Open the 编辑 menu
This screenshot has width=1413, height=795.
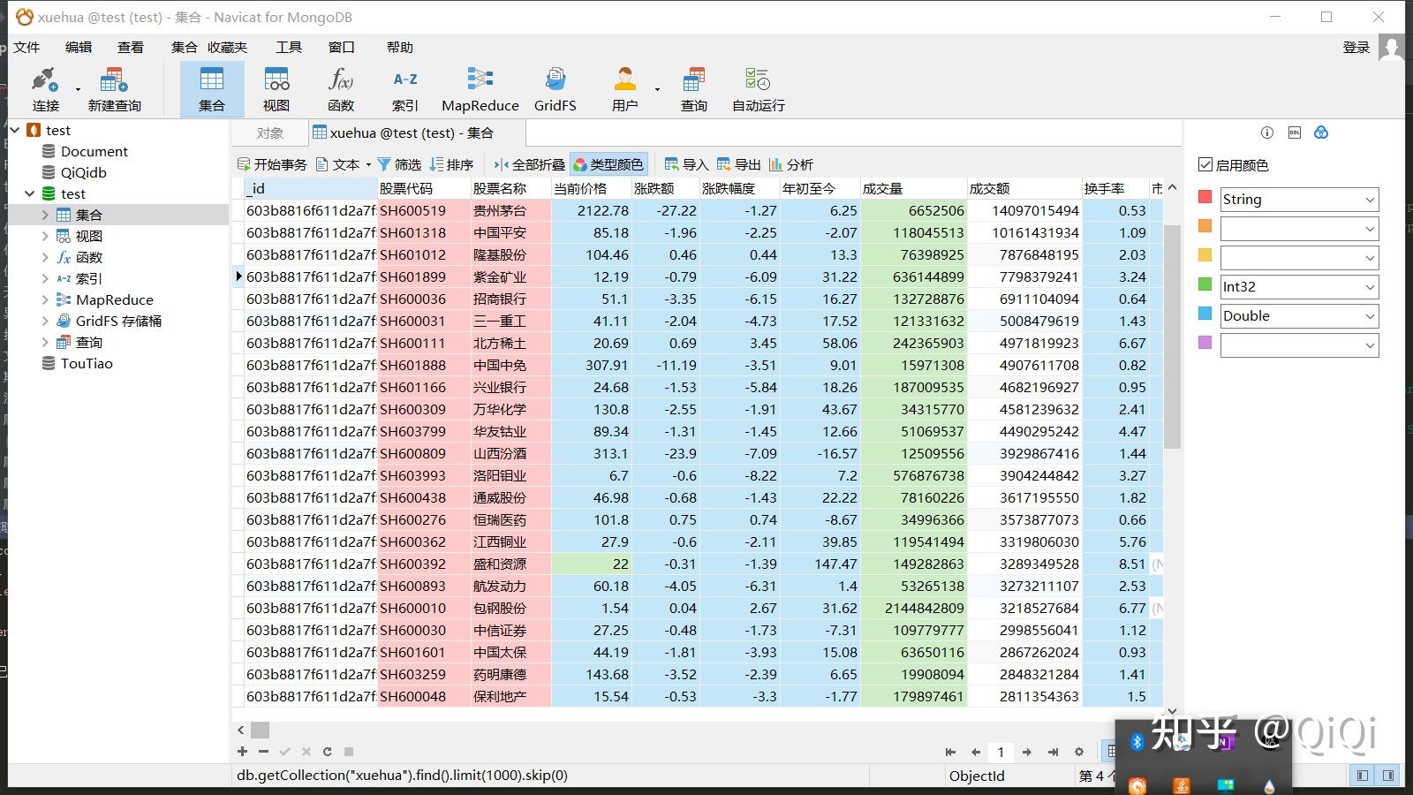click(x=79, y=48)
